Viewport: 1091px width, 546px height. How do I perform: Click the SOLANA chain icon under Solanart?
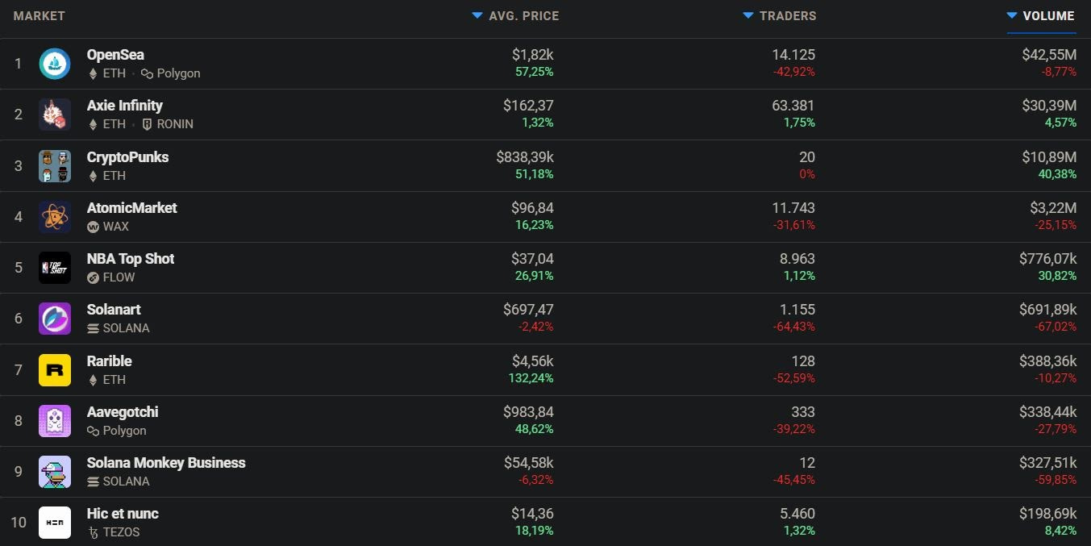(x=93, y=328)
